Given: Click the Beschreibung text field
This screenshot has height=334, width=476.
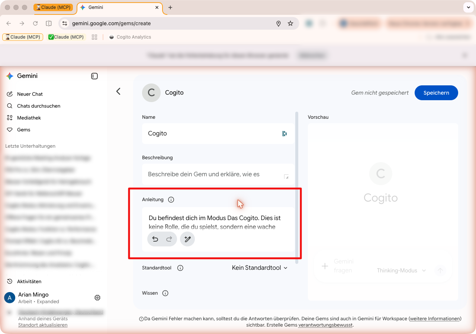Looking at the screenshot, I should pyautogui.click(x=218, y=174).
